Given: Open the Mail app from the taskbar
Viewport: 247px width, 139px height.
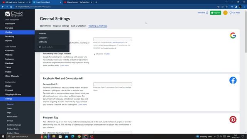Looking at the screenshot, I should 66,136.
